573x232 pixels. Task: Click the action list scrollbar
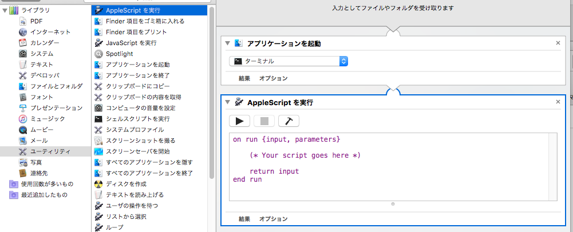[x=212, y=92]
